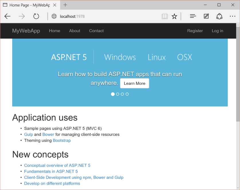Viewport: 240px width, 190px height.
Task: Click text Sample pages using ASP.NET 5 (MVC 6)
Action: click(63, 128)
